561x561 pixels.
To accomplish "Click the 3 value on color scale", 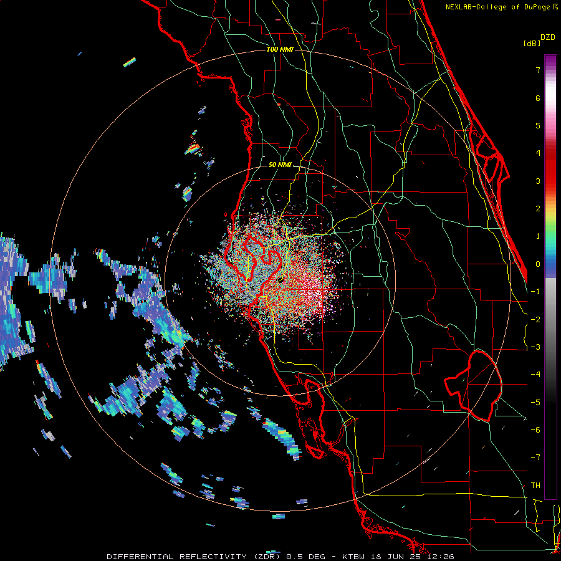I will [x=538, y=181].
